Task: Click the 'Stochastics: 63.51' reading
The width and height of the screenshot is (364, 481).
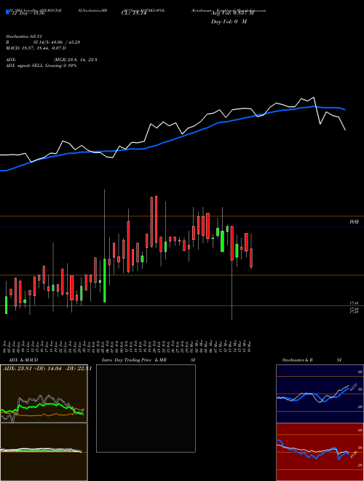Action: (24, 36)
